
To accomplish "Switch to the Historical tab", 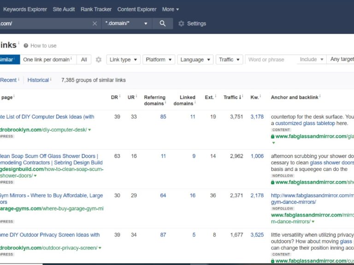I will click(x=38, y=80).
